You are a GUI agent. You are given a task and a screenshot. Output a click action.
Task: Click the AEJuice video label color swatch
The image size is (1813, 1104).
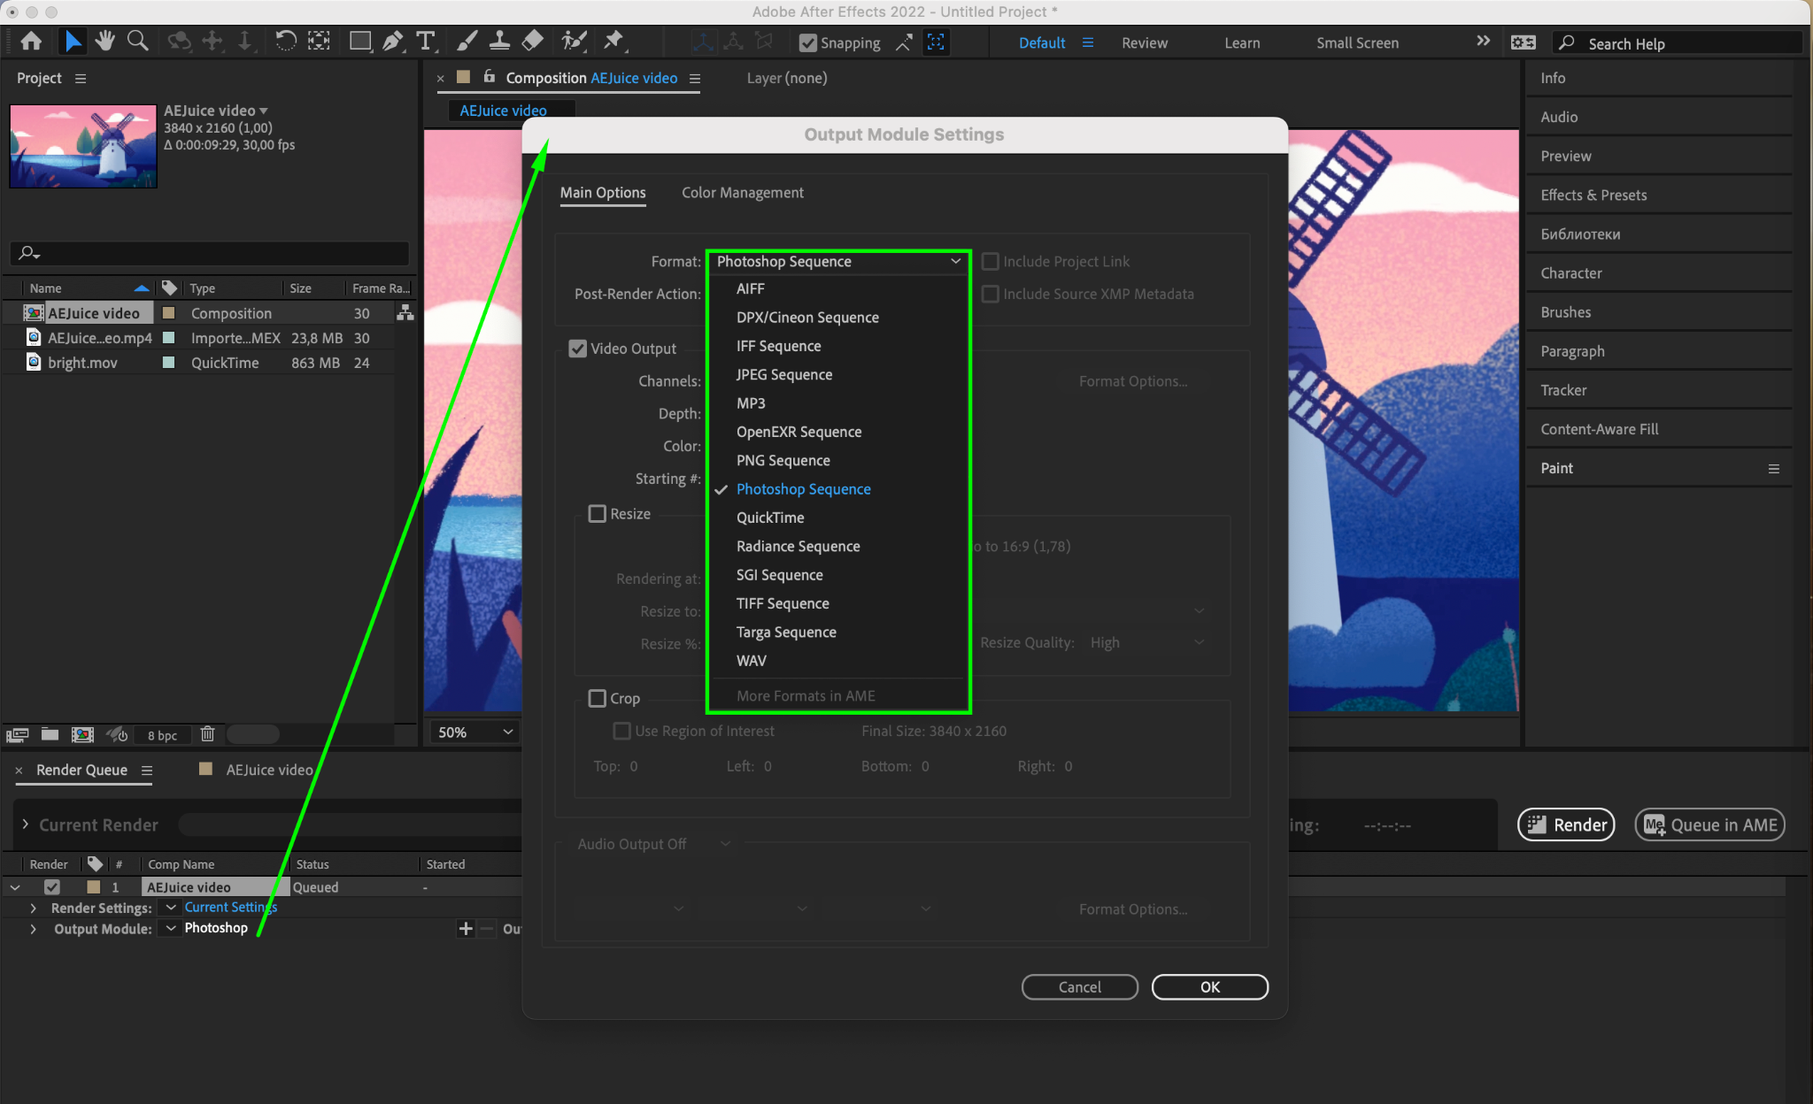[168, 313]
